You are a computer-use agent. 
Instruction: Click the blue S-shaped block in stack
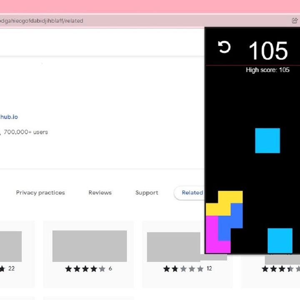pos(230,222)
